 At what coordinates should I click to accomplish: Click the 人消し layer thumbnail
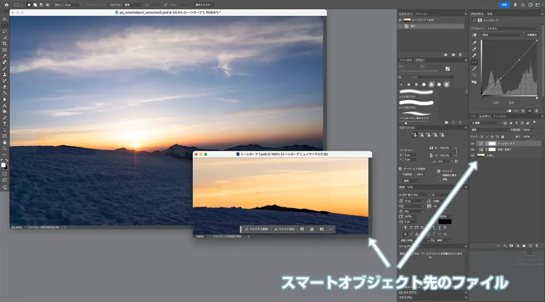tap(481, 156)
